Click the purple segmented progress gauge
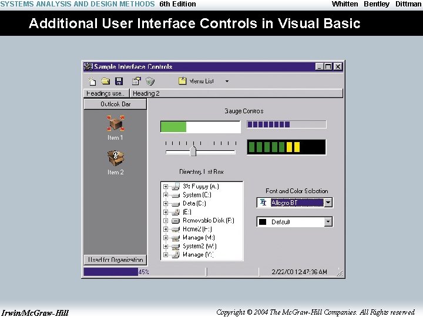Viewport: 423px width, 317px height. tap(287, 124)
